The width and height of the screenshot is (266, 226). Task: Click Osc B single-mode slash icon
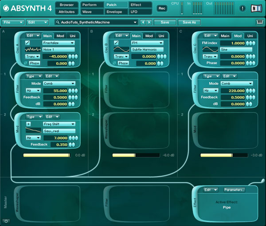(116, 43)
